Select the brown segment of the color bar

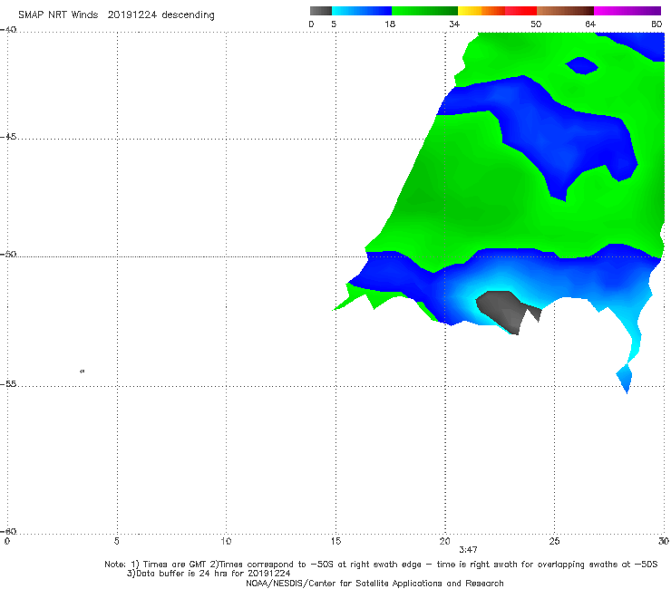(565, 11)
